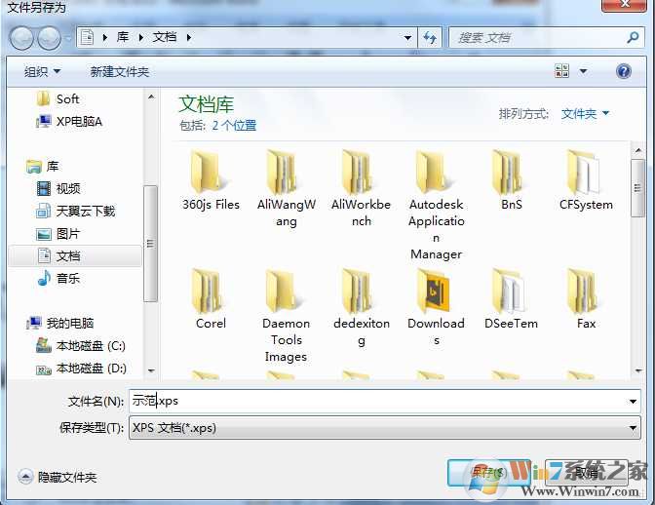
Task: Click the 2 个位置 link
Action: [234, 126]
